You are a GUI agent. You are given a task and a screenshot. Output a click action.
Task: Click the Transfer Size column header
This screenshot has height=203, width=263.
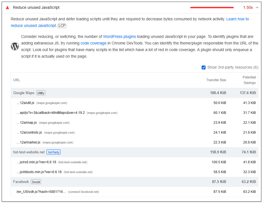point(216,80)
